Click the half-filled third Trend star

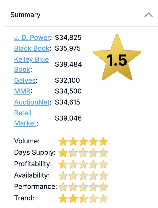83,199
